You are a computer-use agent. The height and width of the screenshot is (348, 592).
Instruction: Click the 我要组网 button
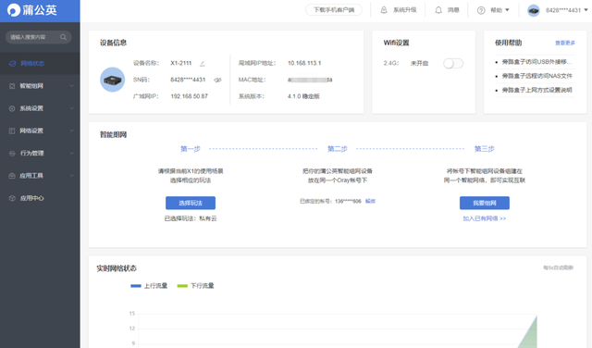click(x=485, y=203)
